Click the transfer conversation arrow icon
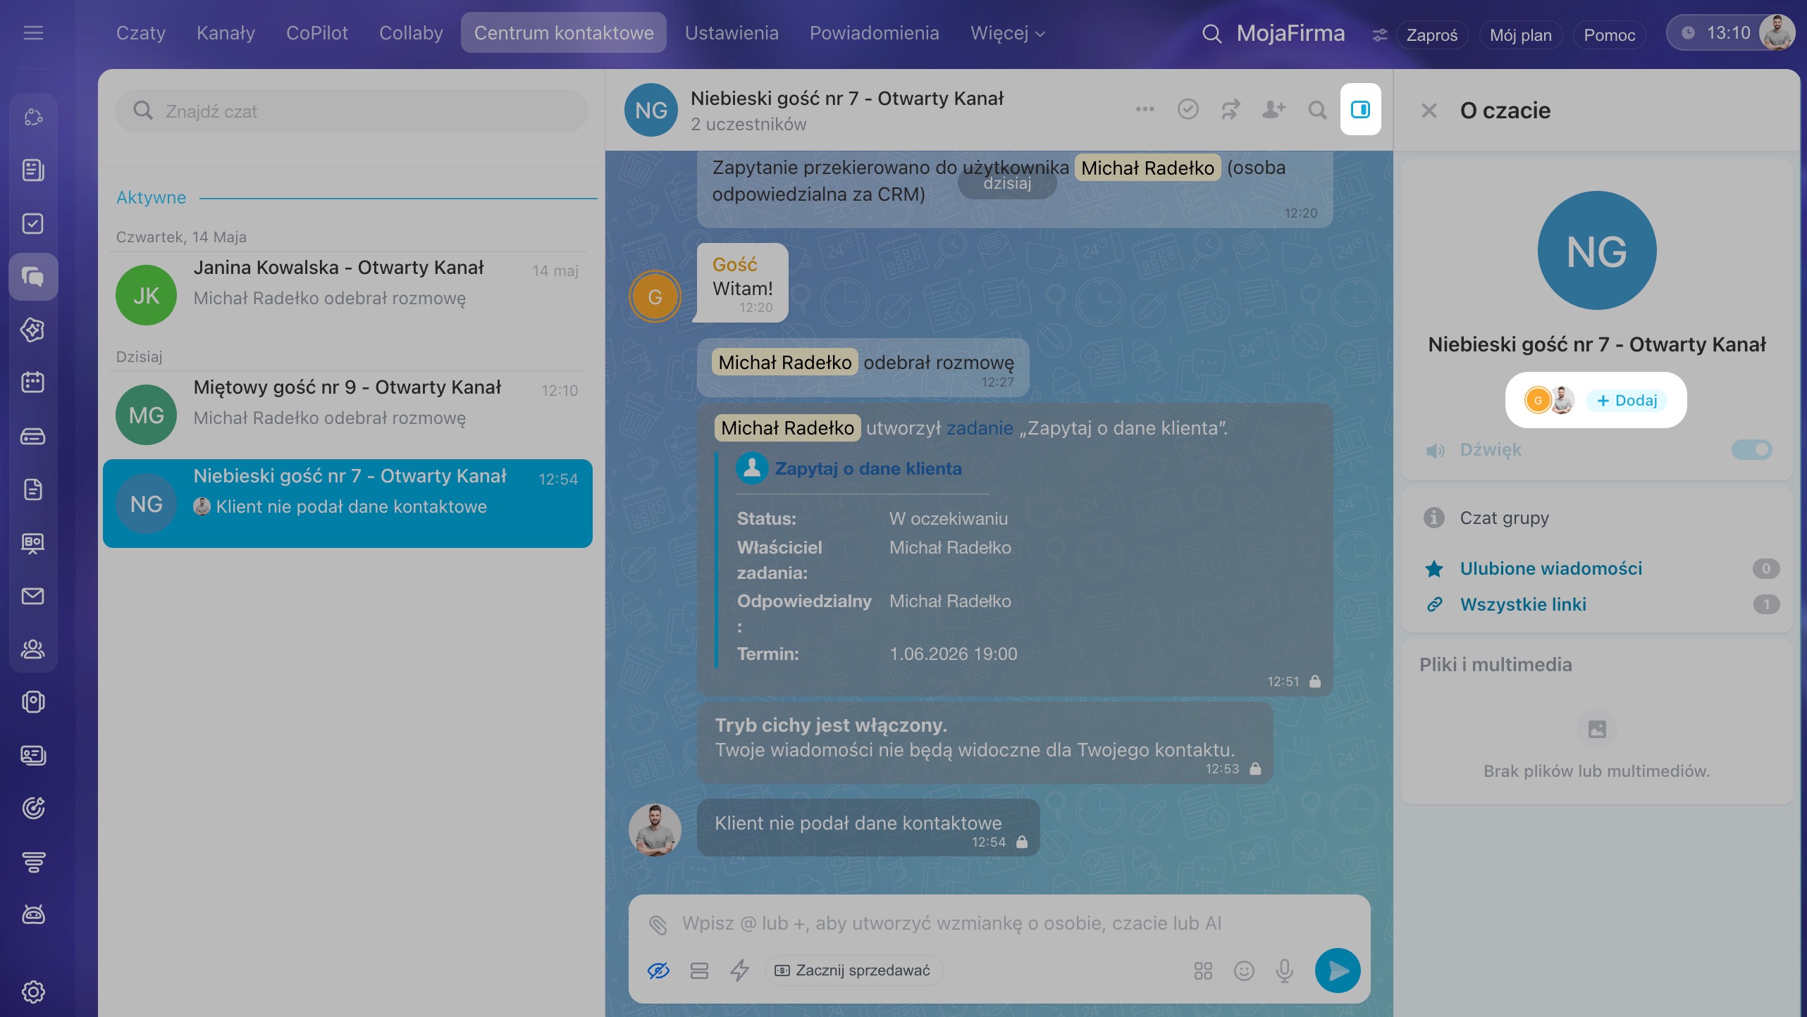The image size is (1807, 1017). [1231, 110]
